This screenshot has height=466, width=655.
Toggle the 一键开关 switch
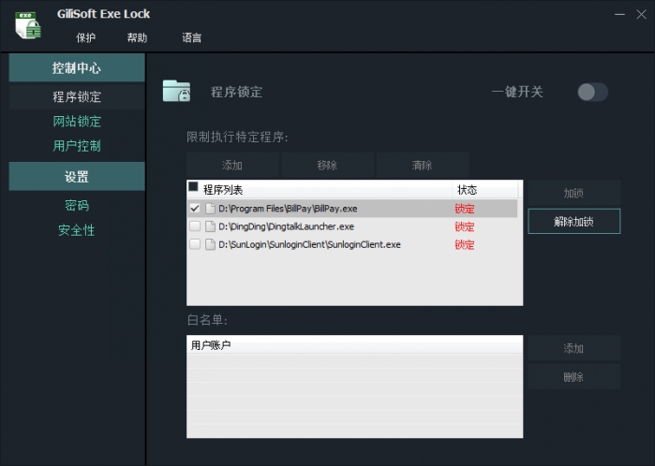pos(592,92)
